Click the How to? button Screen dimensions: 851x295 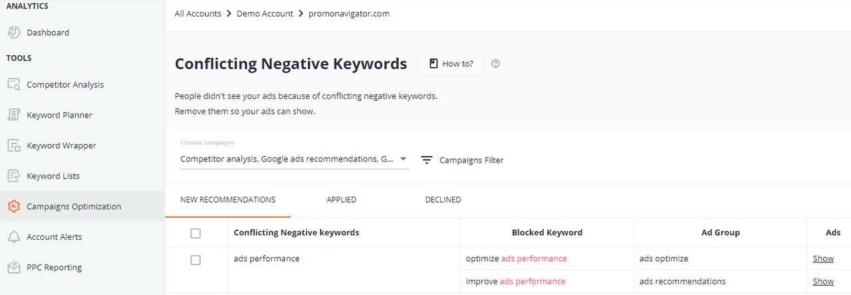coord(451,64)
